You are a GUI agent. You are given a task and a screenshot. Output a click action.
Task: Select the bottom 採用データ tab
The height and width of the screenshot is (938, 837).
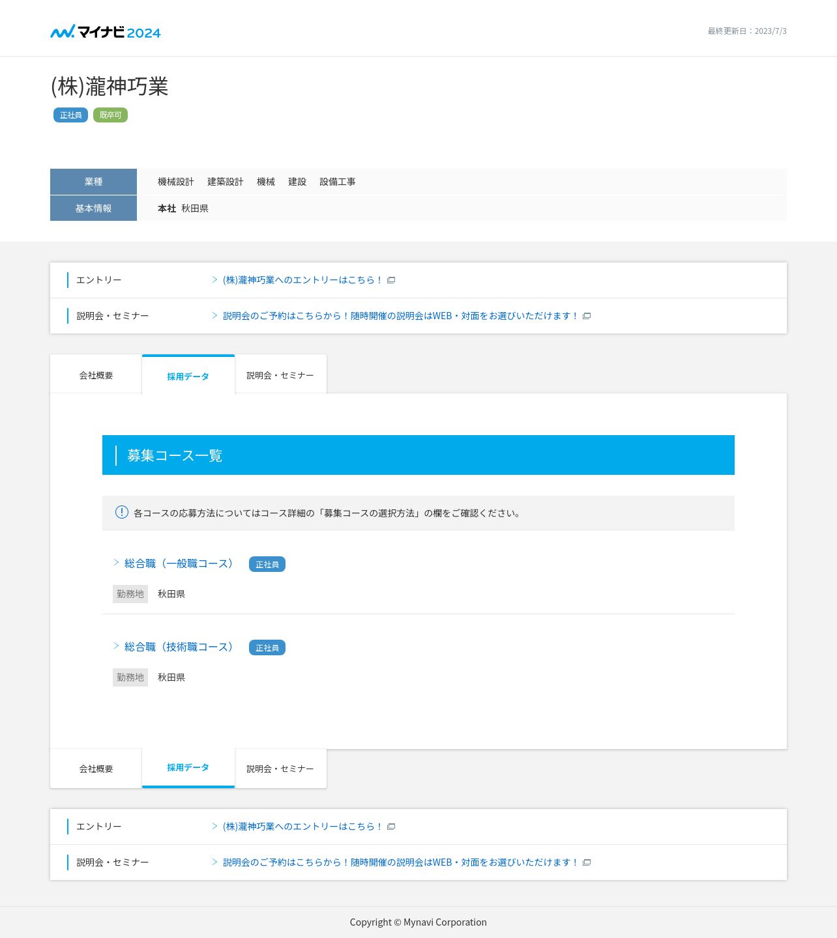pyautogui.click(x=188, y=768)
